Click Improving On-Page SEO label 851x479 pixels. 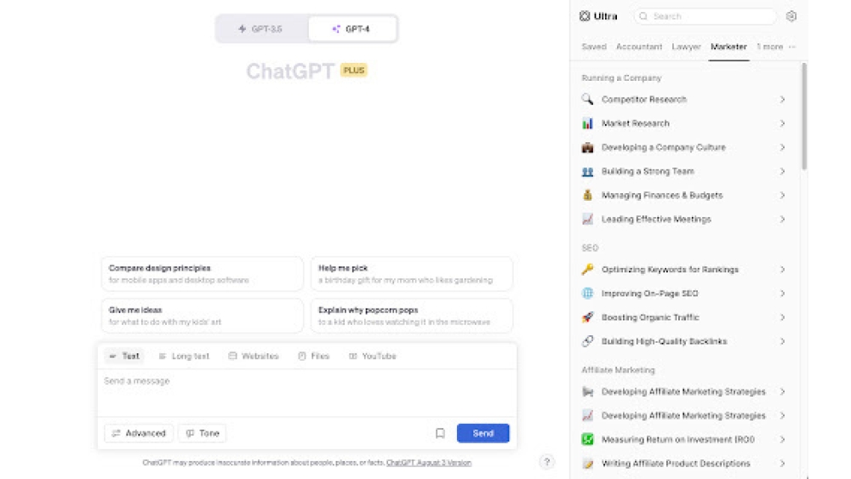click(x=649, y=294)
